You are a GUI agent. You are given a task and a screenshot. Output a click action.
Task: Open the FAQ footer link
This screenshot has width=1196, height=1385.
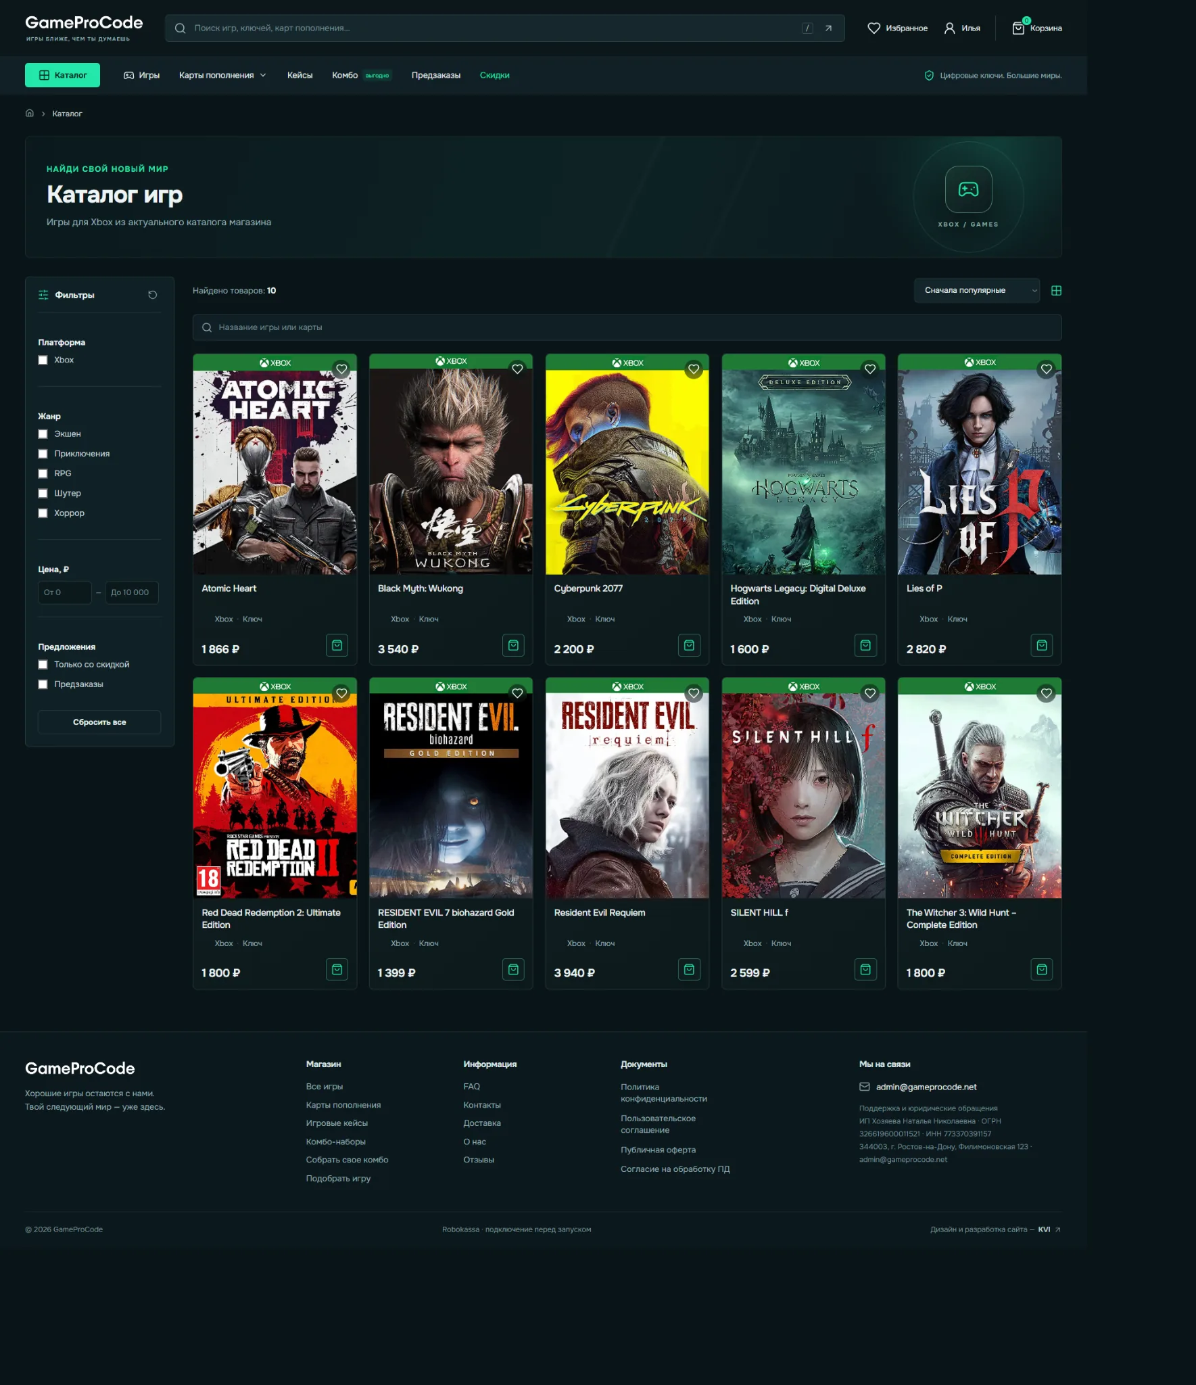472,1087
